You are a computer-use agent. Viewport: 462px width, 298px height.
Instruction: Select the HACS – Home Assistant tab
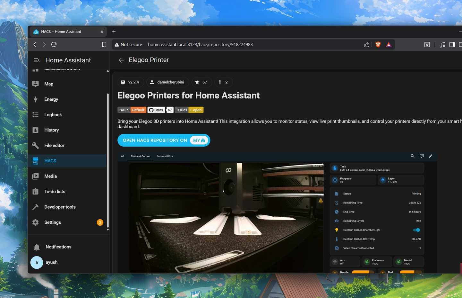[x=64, y=32]
